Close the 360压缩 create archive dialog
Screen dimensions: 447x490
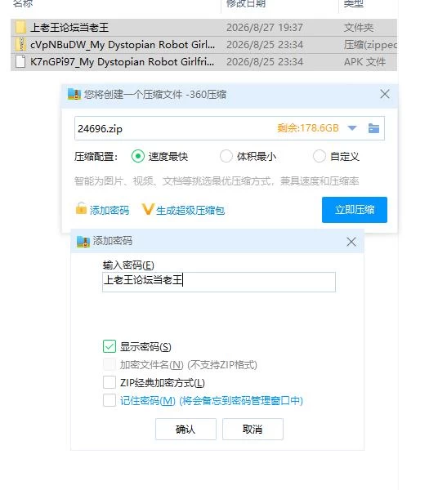click(x=385, y=94)
